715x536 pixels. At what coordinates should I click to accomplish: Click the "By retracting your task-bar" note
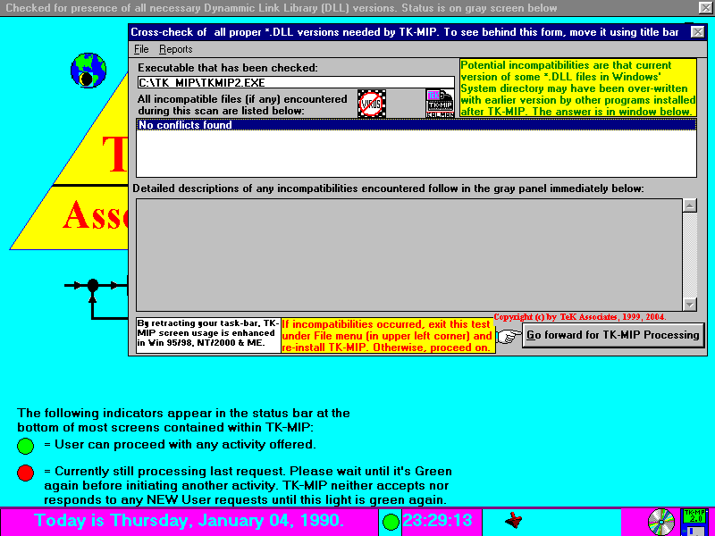208,336
